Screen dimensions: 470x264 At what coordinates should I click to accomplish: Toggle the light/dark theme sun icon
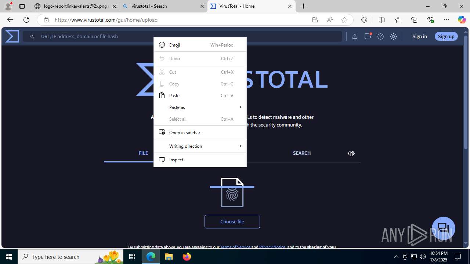(393, 36)
